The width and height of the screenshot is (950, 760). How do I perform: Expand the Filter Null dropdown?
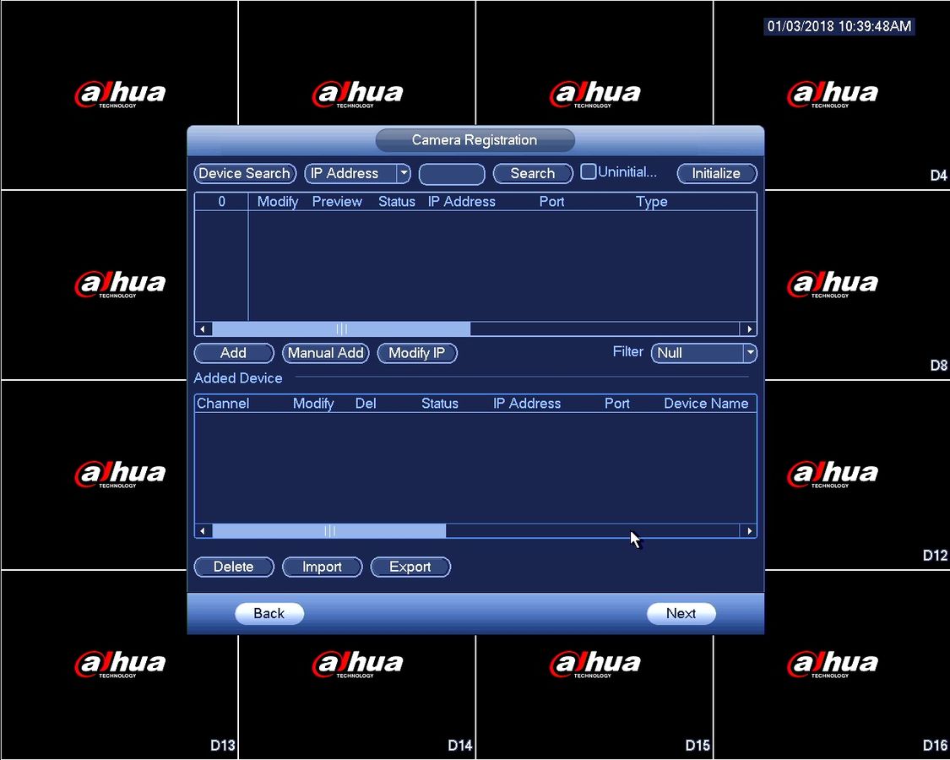[703, 353]
